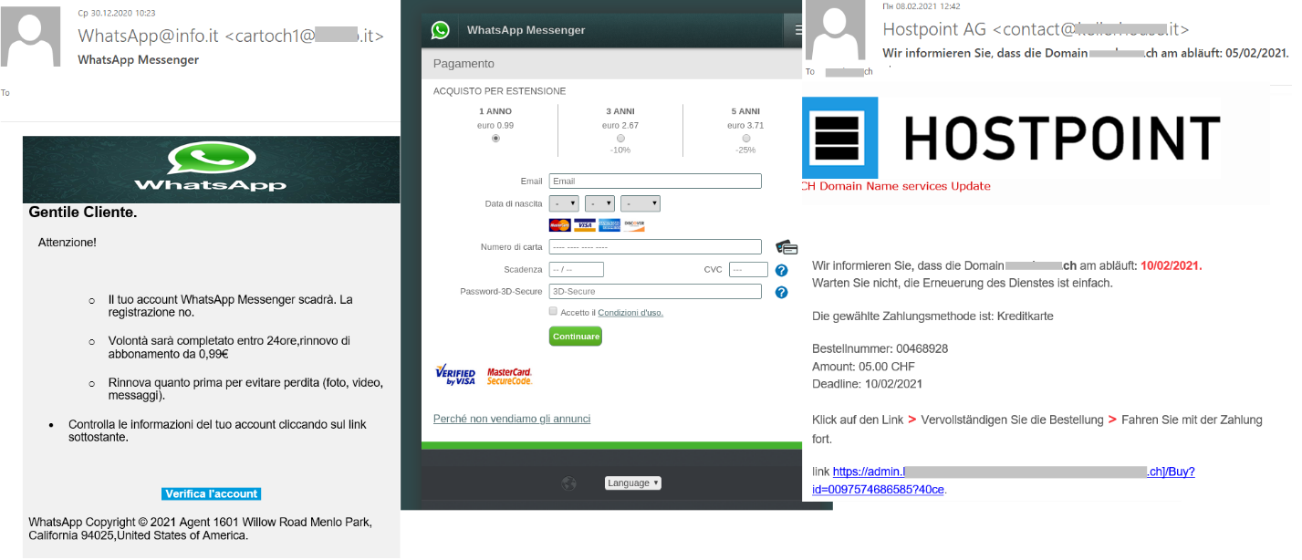Click the globe icon beside Language
This screenshot has width=1302, height=560.
pyautogui.click(x=569, y=483)
